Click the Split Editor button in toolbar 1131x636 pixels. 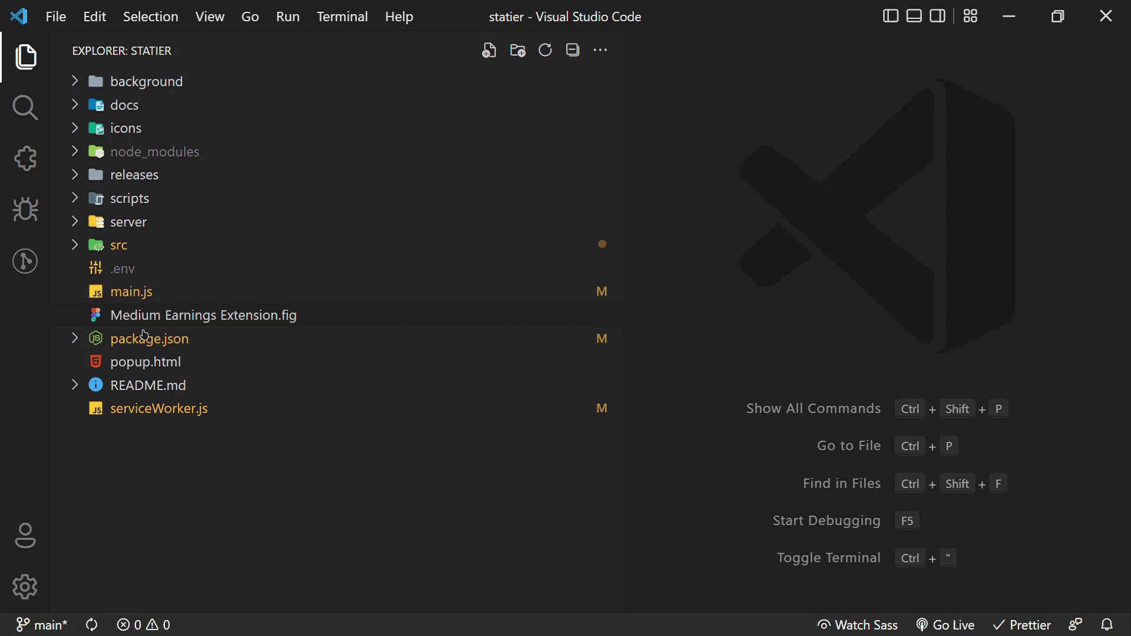(x=938, y=15)
